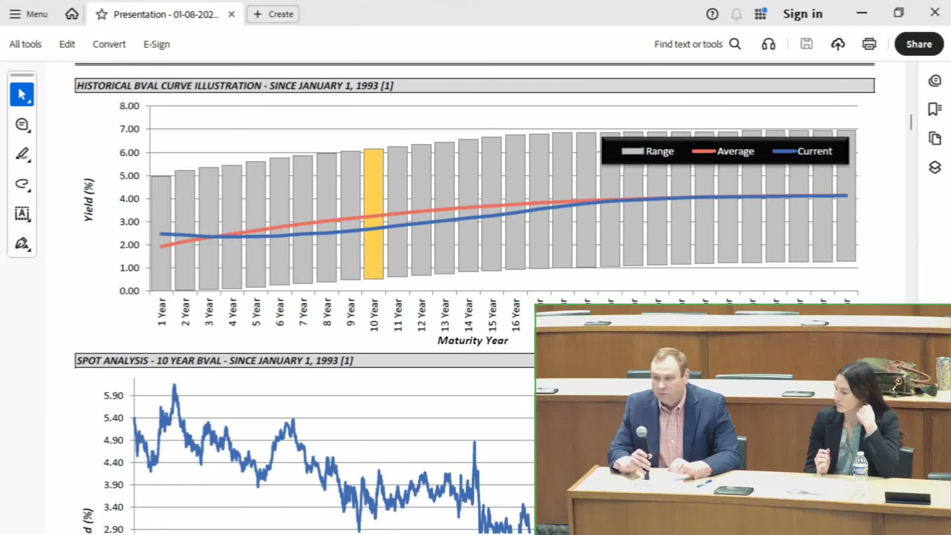The image size is (951, 535).
Task: Click the upload to cloud icon
Action: pos(838,44)
